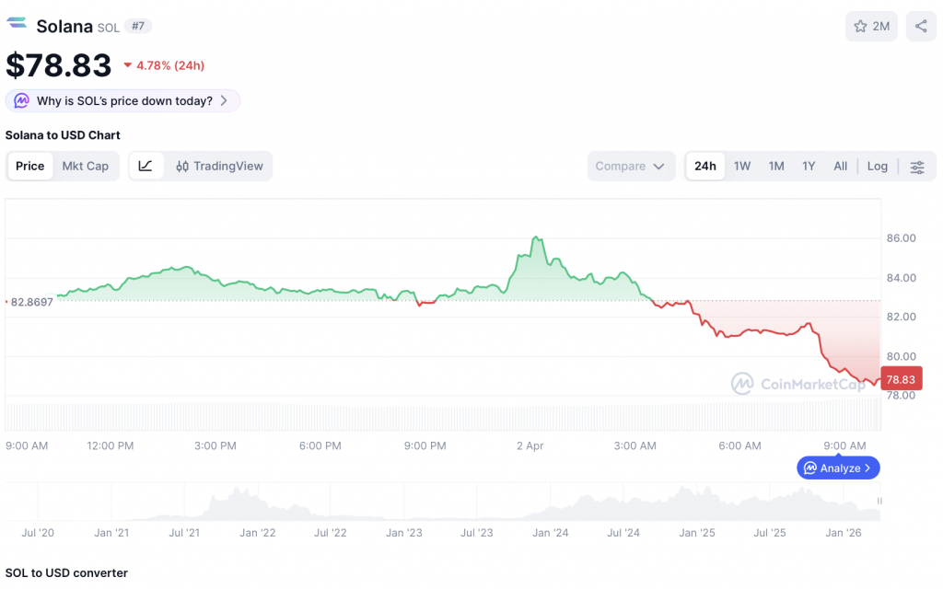Click the AI icon beside price question
Viewport: 943px width, 589px height.
click(x=21, y=100)
